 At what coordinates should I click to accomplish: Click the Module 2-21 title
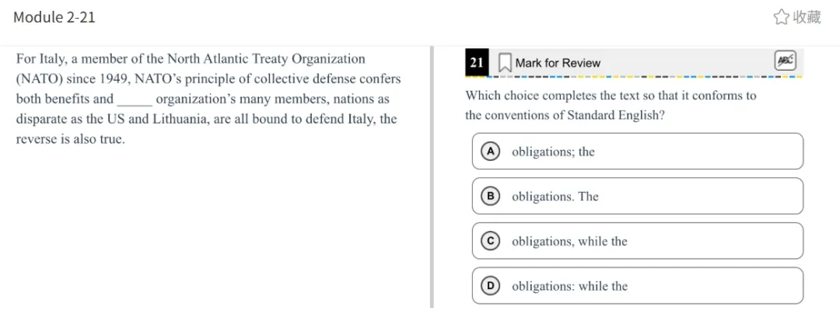coord(54,17)
